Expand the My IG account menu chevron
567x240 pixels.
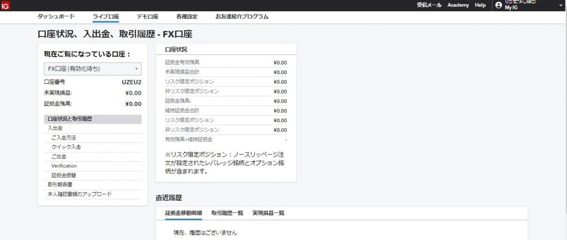(561, 5)
